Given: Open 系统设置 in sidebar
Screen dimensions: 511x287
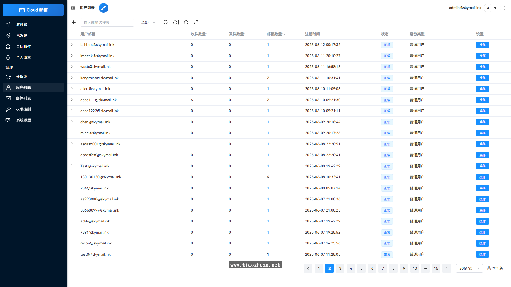Looking at the screenshot, I should point(23,120).
